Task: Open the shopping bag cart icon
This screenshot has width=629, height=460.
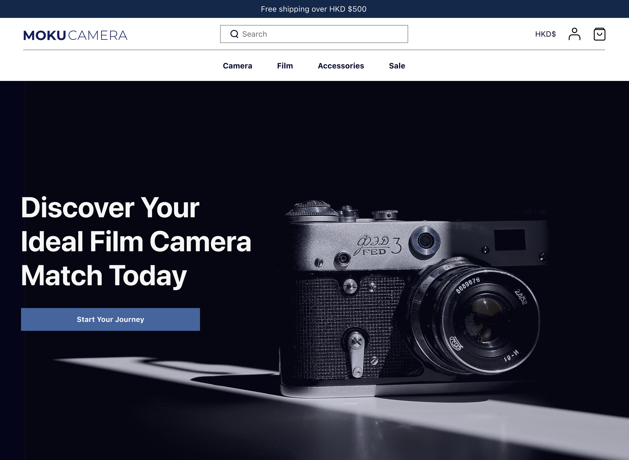Action: (599, 34)
